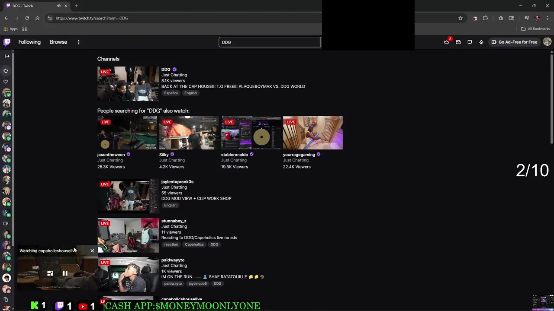Open the All Bookmarks folder
Screen dimensions: 554x311
pyautogui.click(x=535, y=29)
